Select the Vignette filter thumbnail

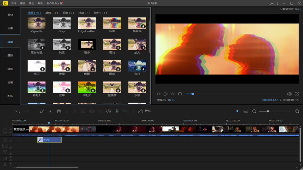pyautogui.click(x=36, y=23)
